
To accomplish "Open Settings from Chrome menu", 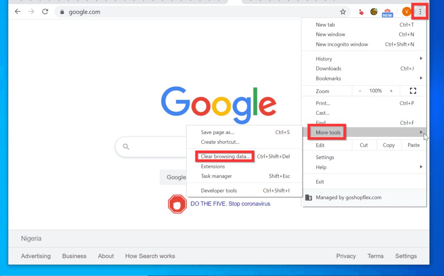I will [x=364, y=157].
